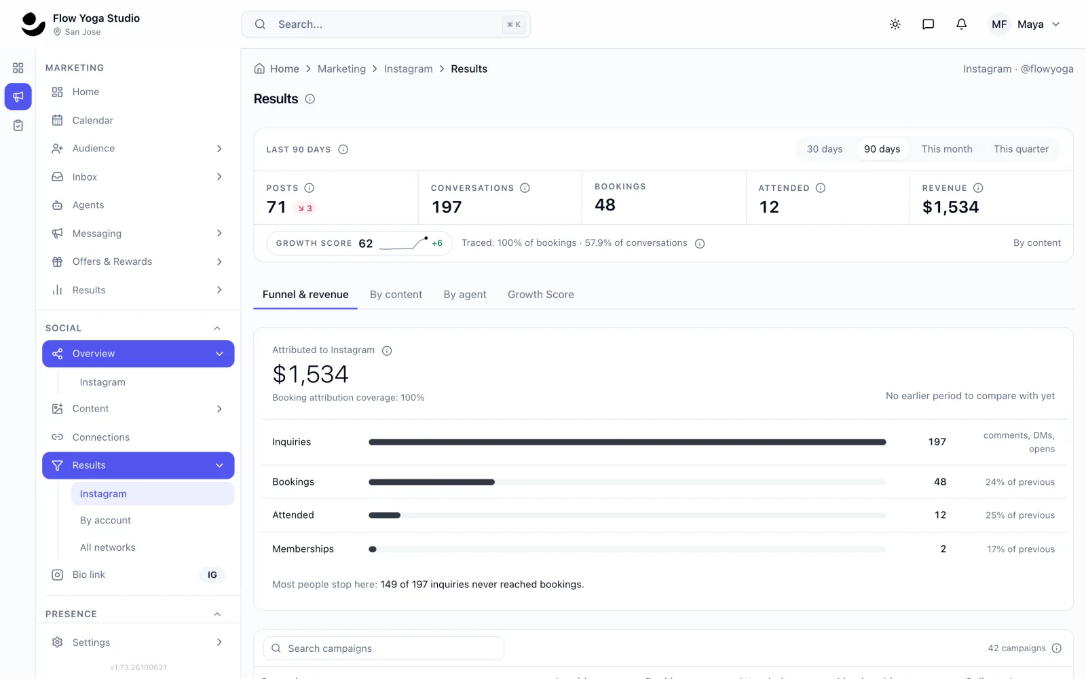Select the 90 days range option
The height and width of the screenshot is (679, 1086).
(x=882, y=149)
